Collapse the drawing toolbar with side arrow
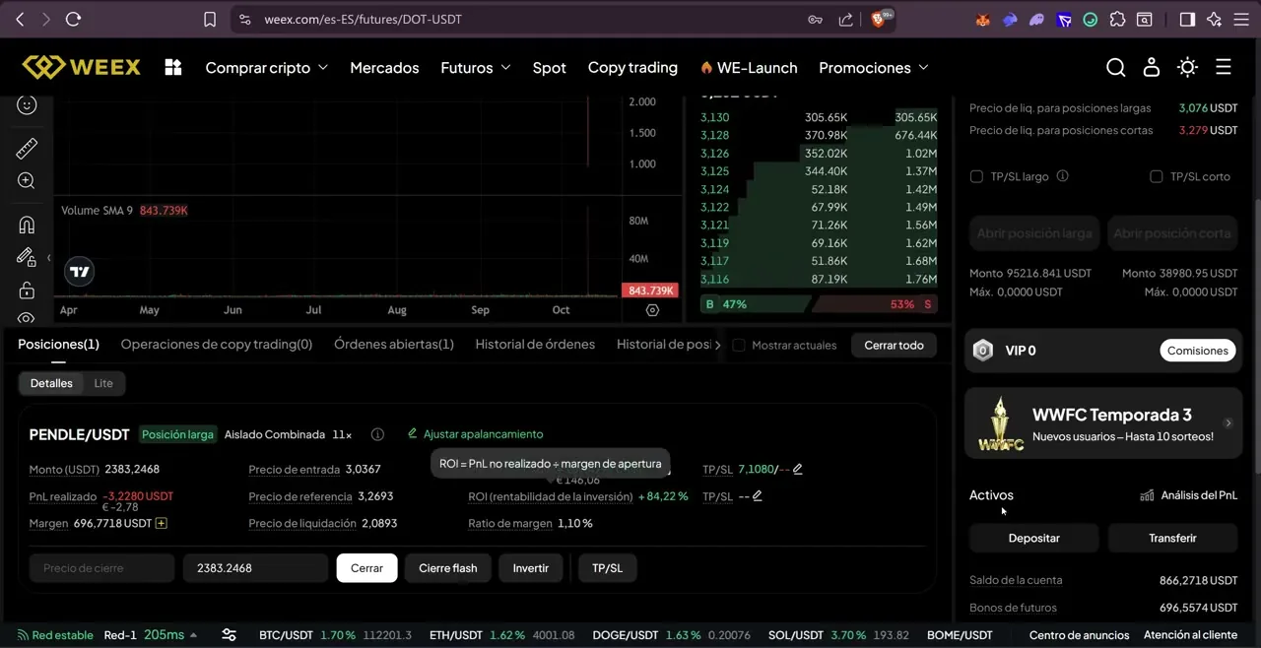The width and height of the screenshot is (1261, 648). [49, 258]
